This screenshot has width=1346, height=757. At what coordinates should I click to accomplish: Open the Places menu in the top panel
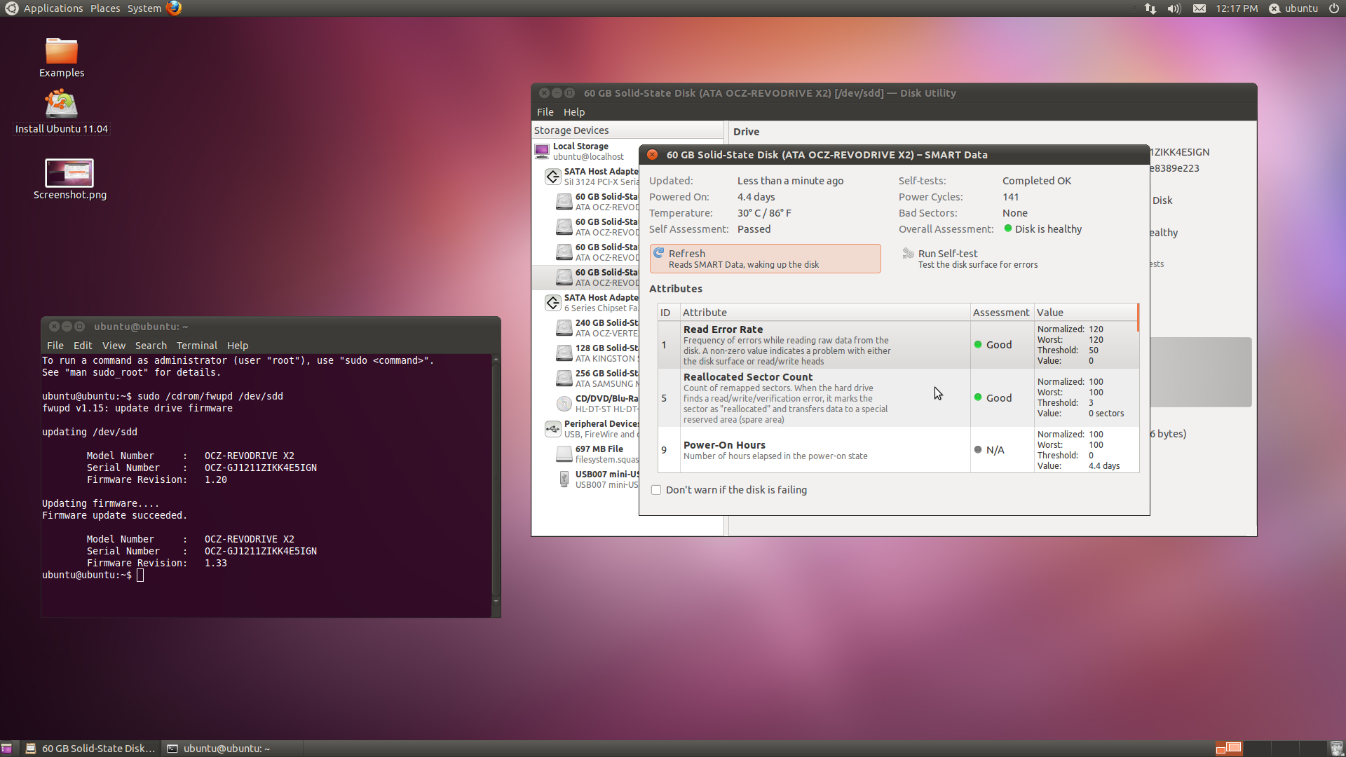(105, 8)
